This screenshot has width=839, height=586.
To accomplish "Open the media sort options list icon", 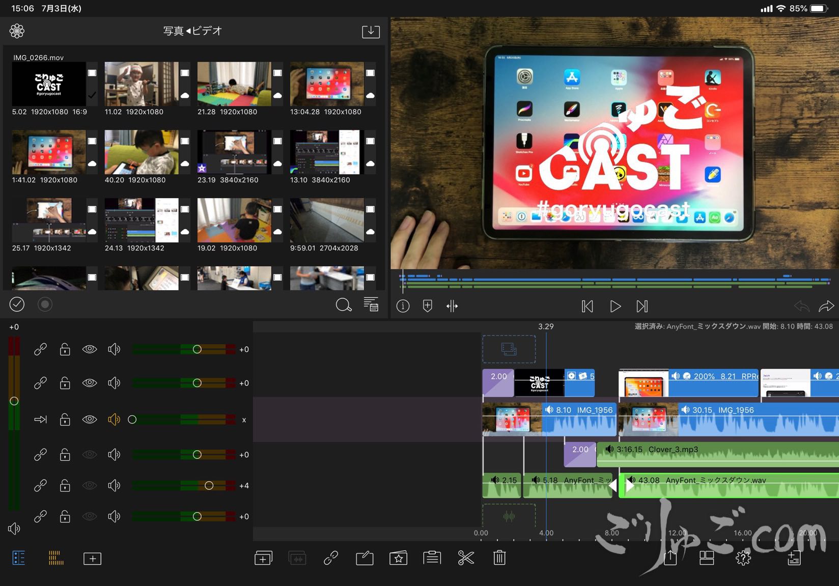I will (x=371, y=304).
